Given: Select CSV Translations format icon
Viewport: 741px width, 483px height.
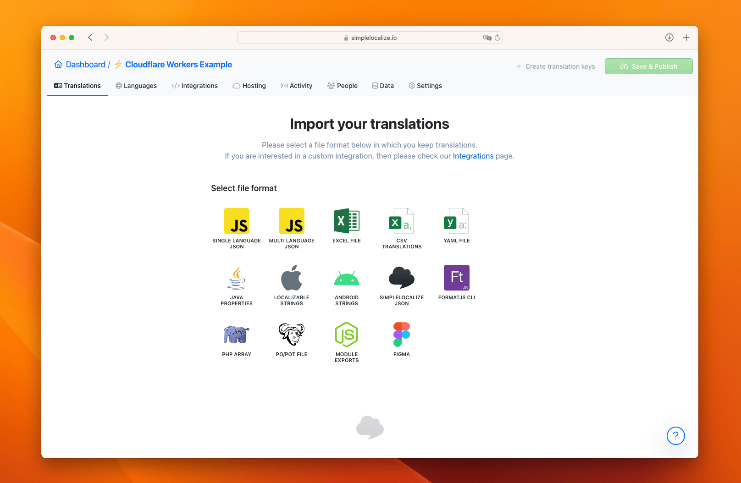Looking at the screenshot, I should [x=402, y=221].
